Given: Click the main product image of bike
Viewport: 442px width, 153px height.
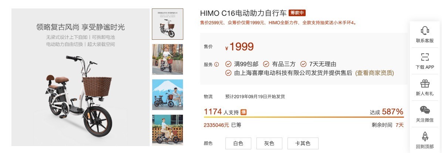Looking at the screenshot, I should pos(80,77).
